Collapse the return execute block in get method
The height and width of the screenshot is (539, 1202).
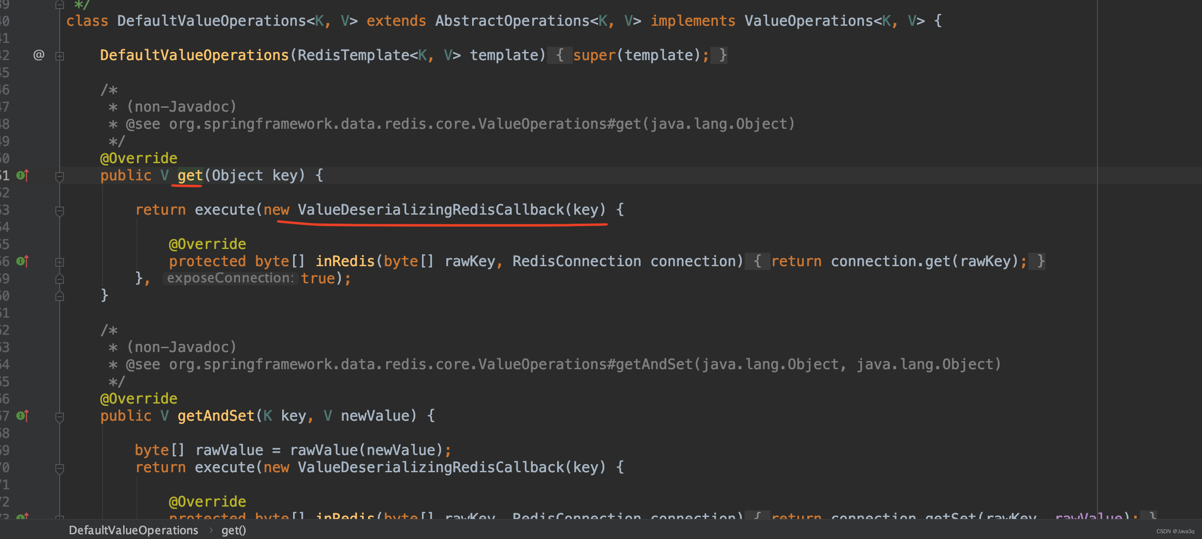pos(60,211)
